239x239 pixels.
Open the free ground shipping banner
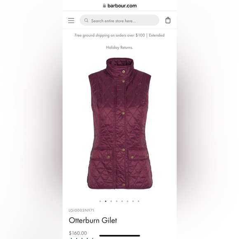point(119,35)
